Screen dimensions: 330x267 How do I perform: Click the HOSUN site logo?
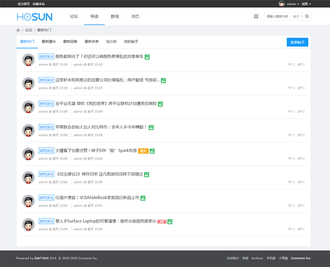35,17
